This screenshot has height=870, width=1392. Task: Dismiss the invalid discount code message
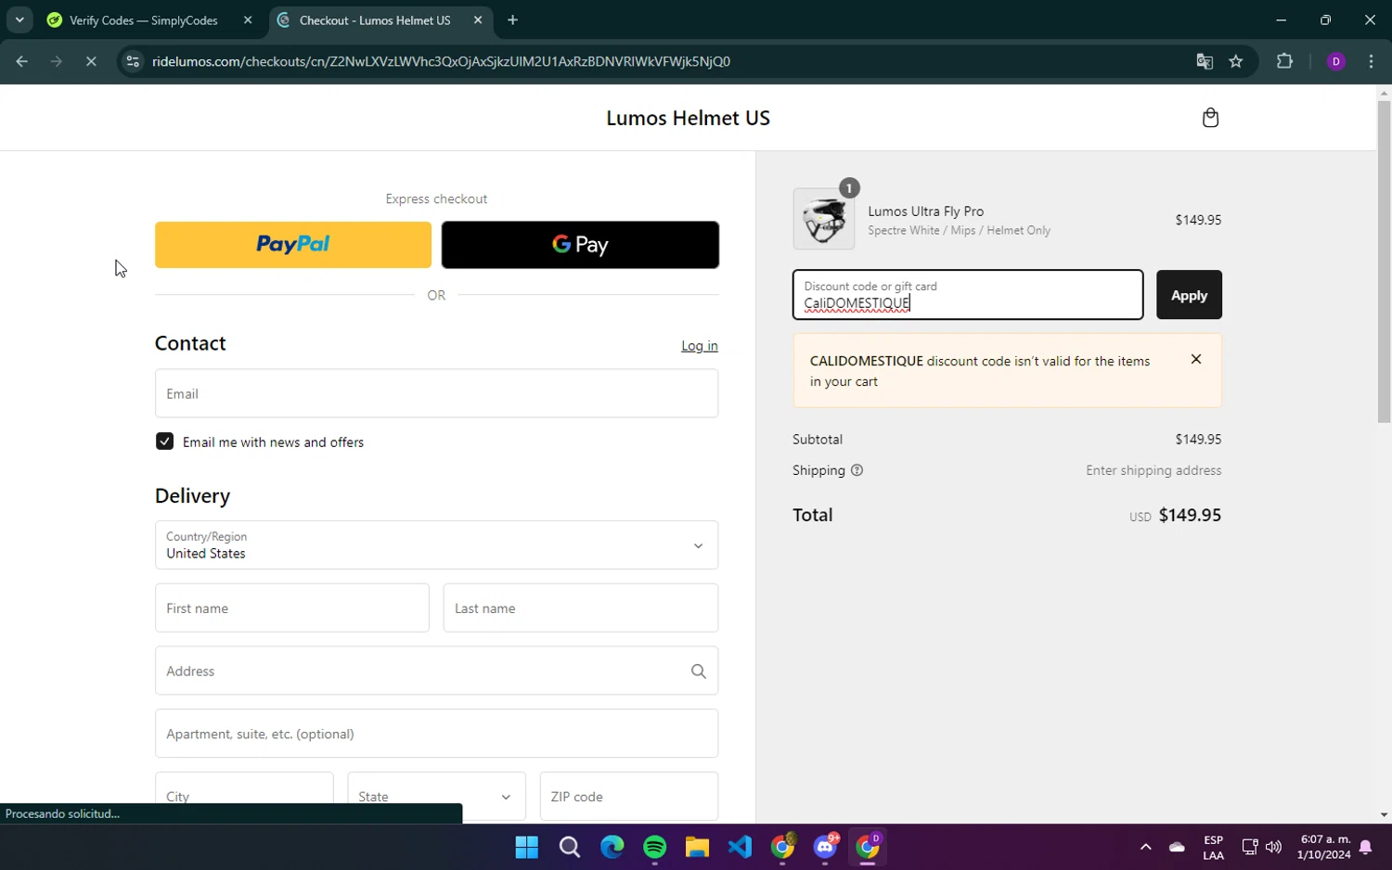point(1196,359)
